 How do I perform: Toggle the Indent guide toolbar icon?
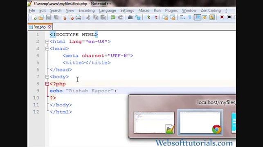point(198,17)
